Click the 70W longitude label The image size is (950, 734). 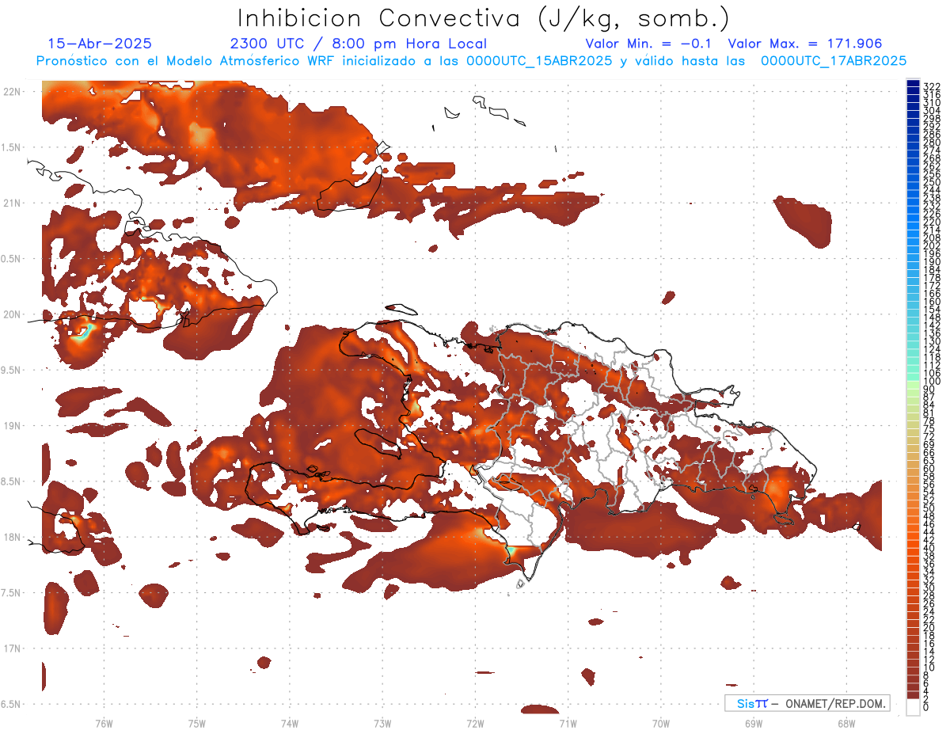click(x=661, y=723)
